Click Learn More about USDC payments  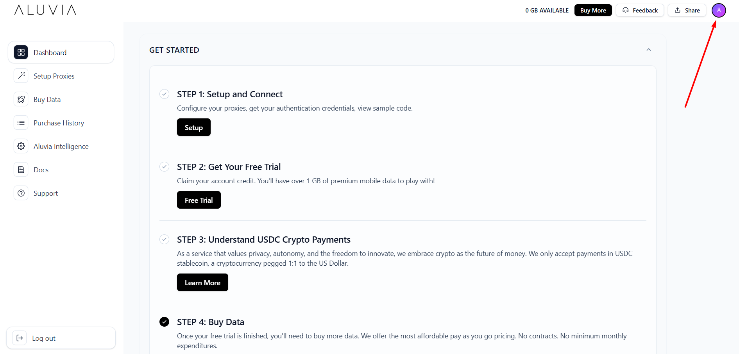pyautogui.click(x=202, y=282)
